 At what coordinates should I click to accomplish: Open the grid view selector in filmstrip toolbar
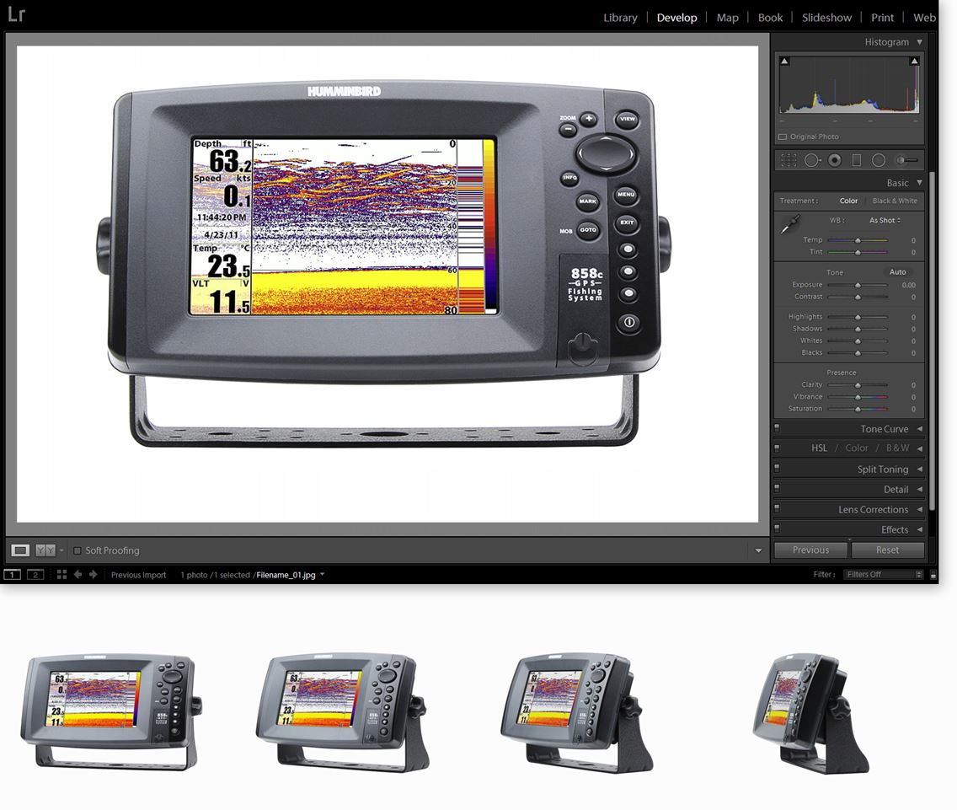pos(61,574)
